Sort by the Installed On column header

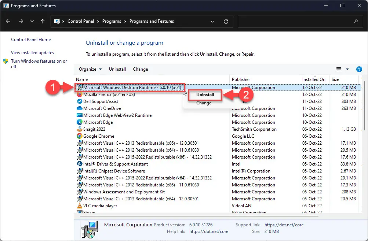tap(314, 79)
